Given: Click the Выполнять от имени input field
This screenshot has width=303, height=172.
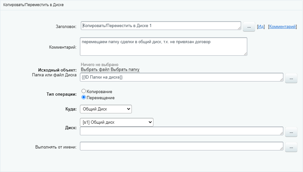Looking at the screenshot, I should coord(181,146).
